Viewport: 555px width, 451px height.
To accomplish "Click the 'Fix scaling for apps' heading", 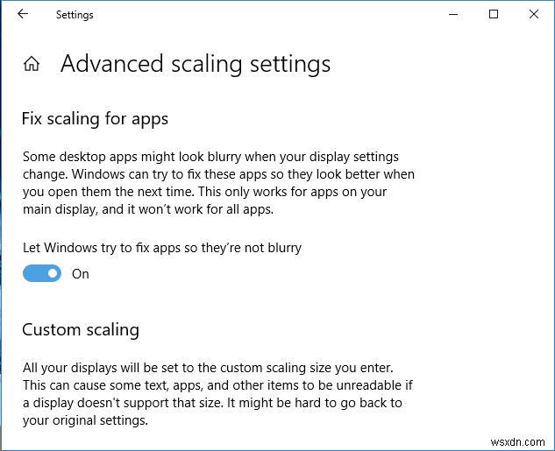I will (x=95, y=119).
